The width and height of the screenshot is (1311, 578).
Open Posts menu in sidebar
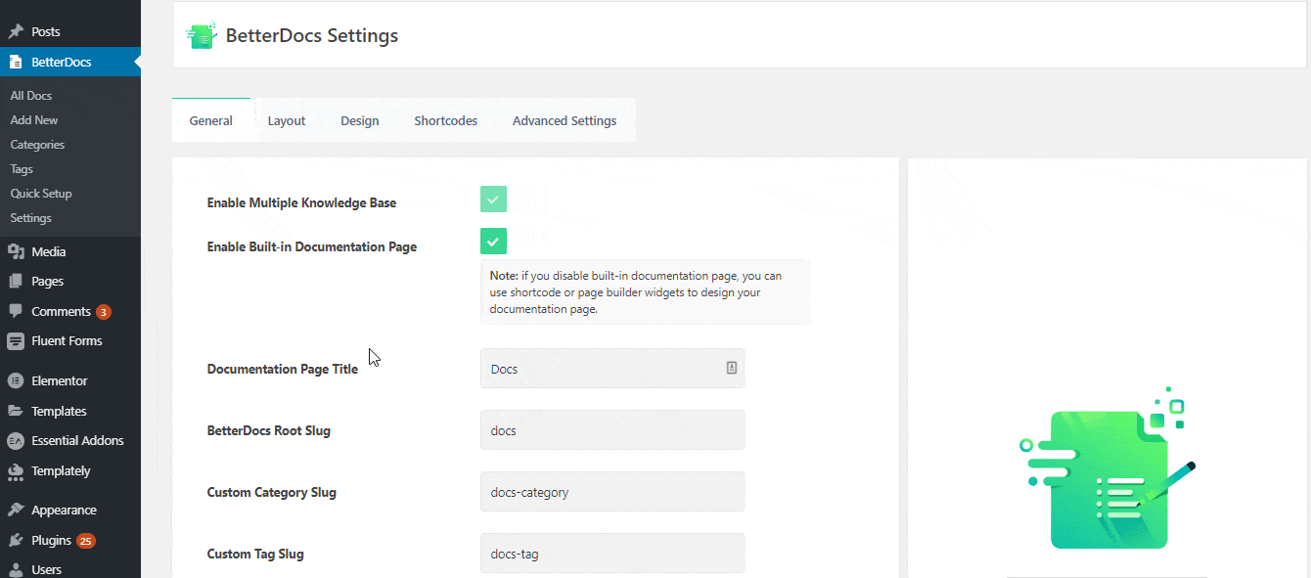point(46,32)
